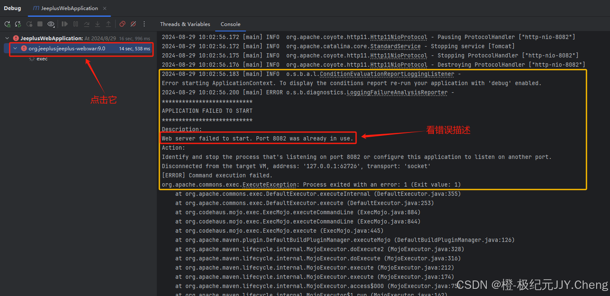Click the Step Out debugger icon
Viewport: 610px width, 296px height.
tap(108, 24)
